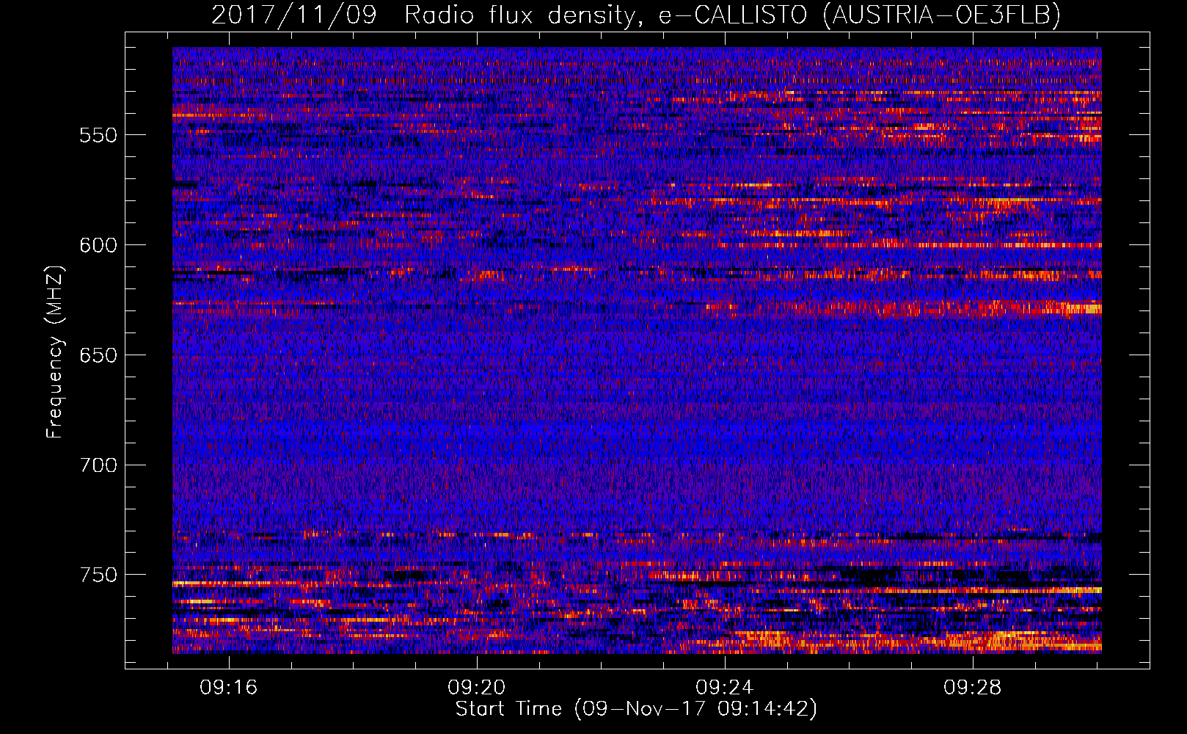Click the Start Time axis label
The image size is (1187, 734).
[x=636, y=709]
